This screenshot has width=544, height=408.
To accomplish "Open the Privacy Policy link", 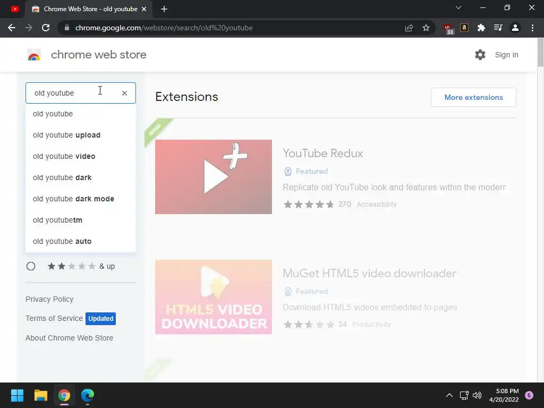I will pos(49,299).
